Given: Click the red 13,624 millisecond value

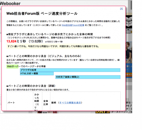Looking at the screenshot, I should (11, 41).
